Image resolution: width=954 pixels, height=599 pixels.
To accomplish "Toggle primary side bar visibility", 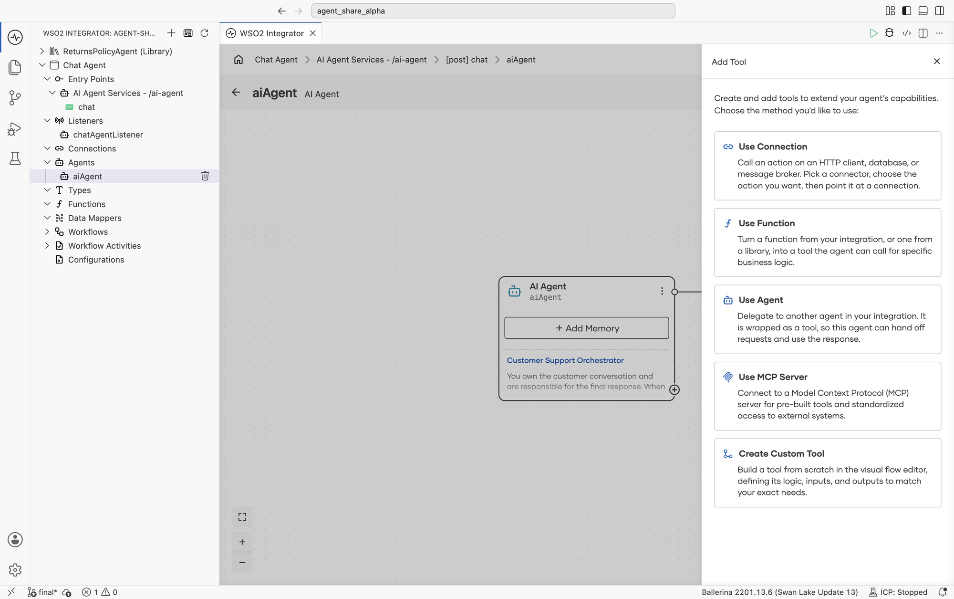I will tap(907, 11).
